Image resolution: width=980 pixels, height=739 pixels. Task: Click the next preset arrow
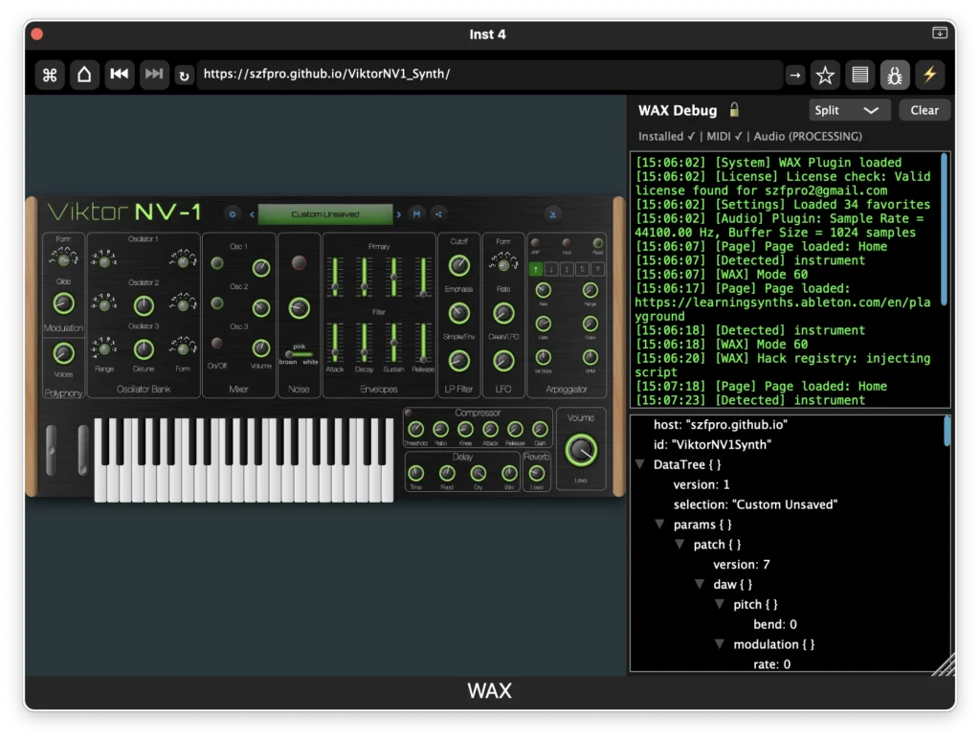pyautogui.click(x=400, y=214)
